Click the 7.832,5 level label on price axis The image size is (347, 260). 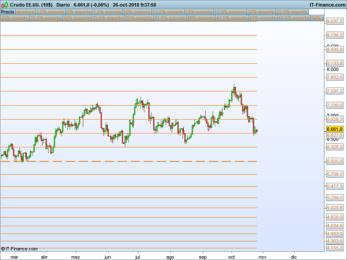click(x=334, y=77)
